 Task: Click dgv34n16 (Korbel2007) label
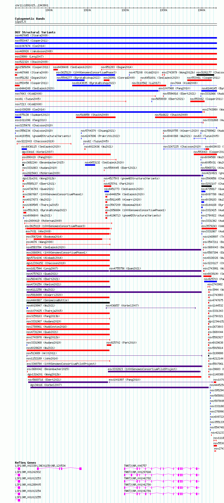(x=46, y=385)
